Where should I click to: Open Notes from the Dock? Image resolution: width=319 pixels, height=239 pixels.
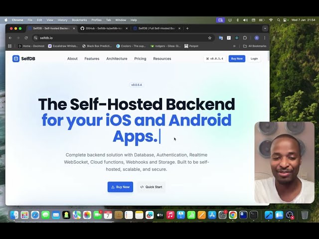coord(139,215)
